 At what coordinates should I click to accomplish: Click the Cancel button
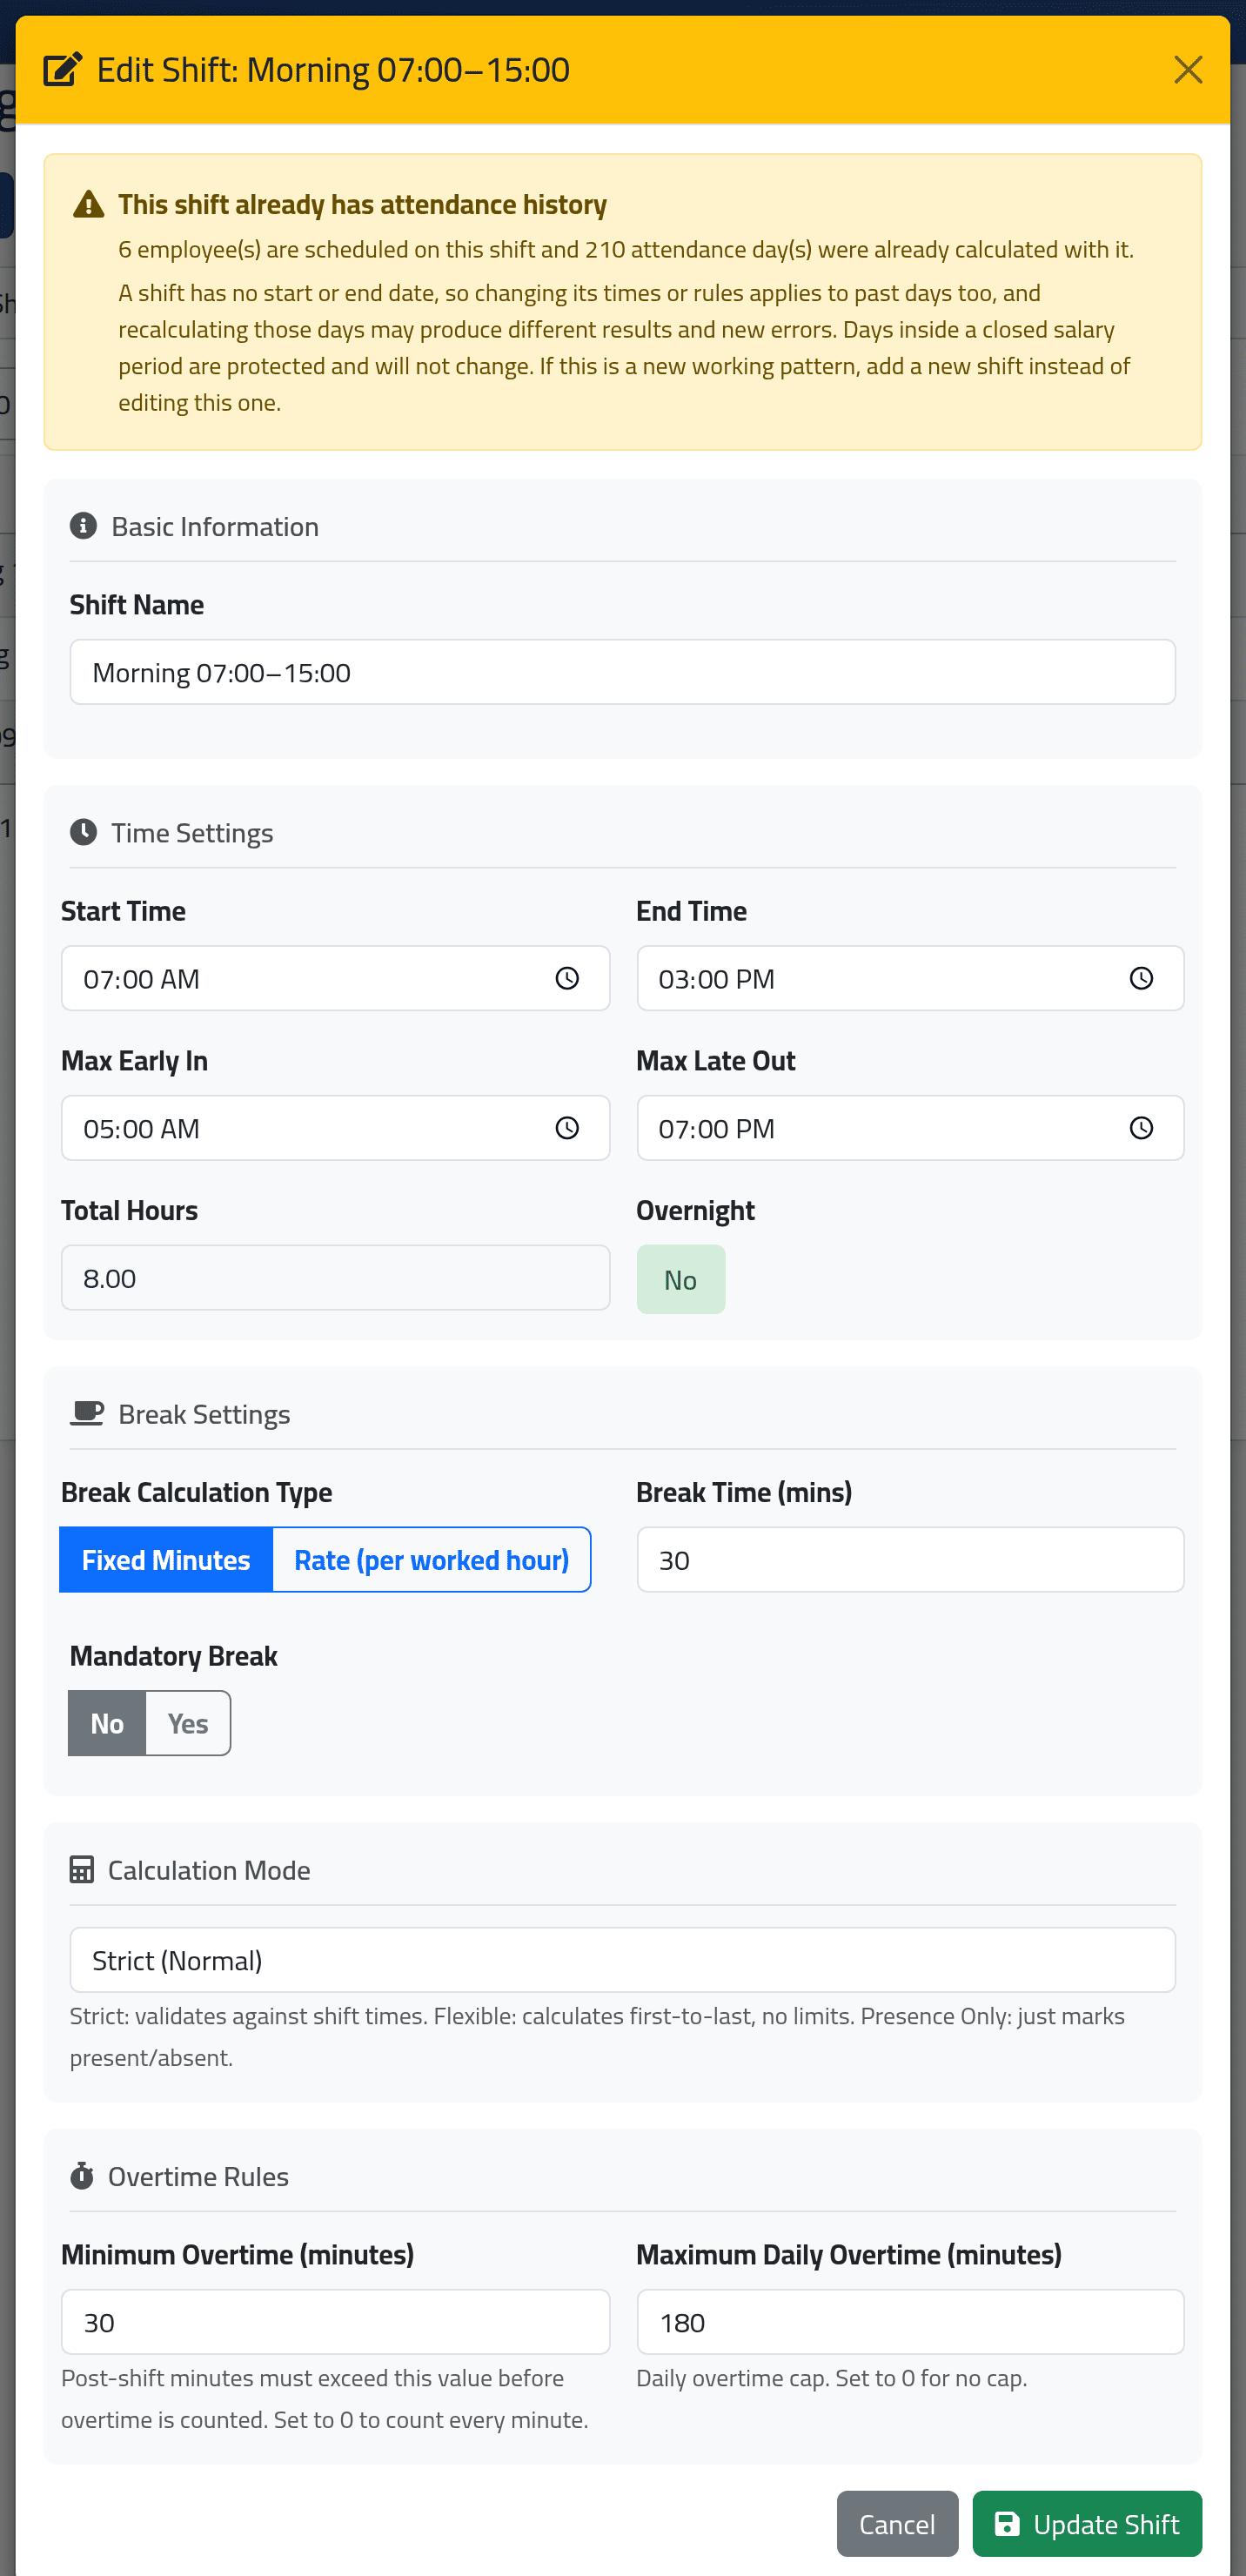[x=897, y=2524]
